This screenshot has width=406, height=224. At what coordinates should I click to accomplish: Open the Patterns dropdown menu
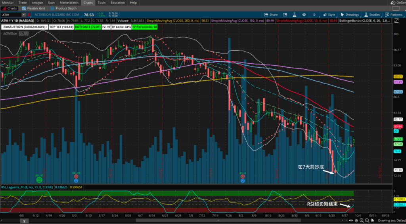pos(394,15)
